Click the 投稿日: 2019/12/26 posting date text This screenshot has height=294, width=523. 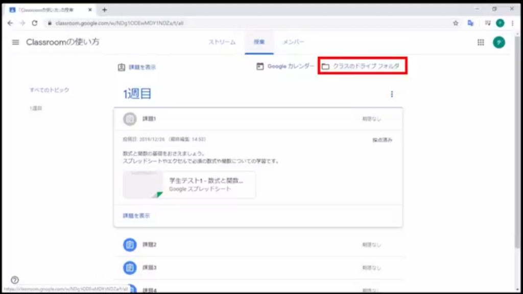click(144, 139)
